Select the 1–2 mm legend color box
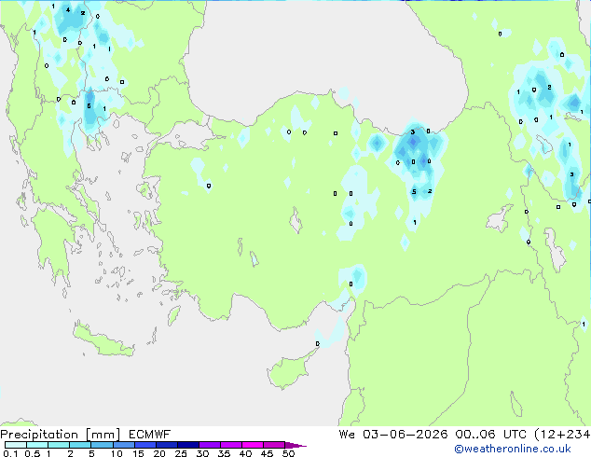Screen dimensions: 591x457 click(x=59, y=445)
